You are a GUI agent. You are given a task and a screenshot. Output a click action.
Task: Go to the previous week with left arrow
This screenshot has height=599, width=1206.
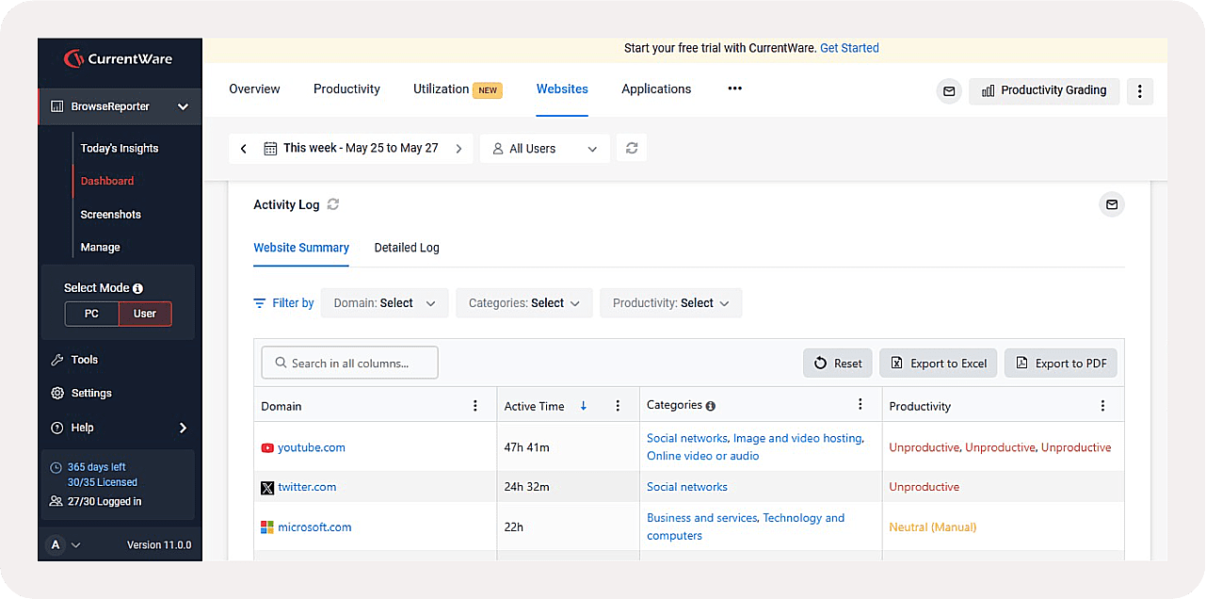point(244,149)
